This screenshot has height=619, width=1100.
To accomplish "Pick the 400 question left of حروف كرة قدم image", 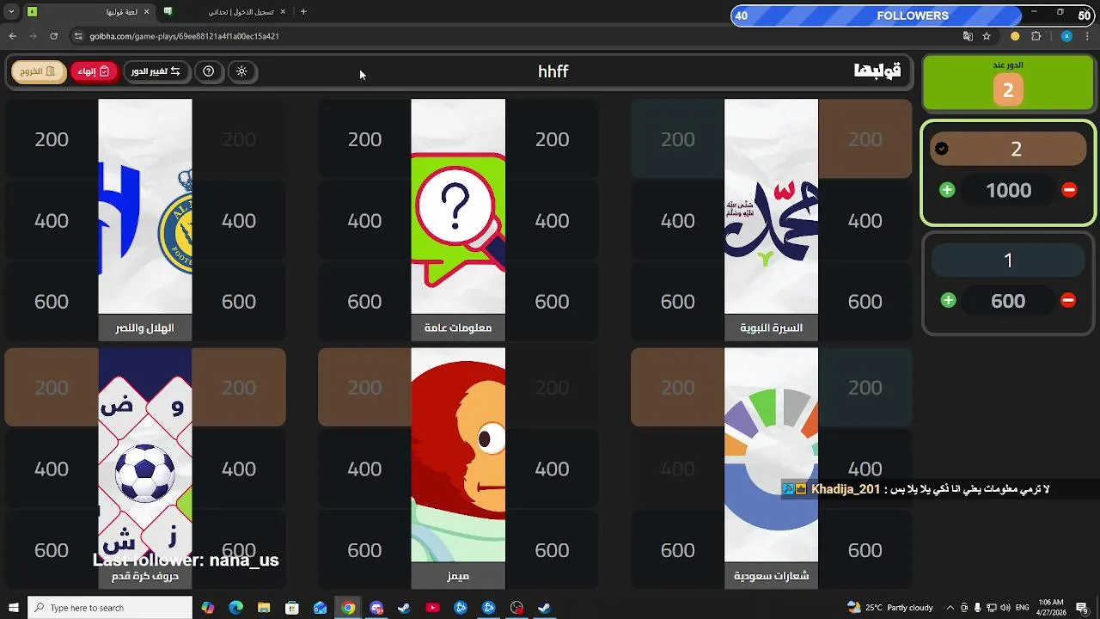I will (x=52, y=469).
